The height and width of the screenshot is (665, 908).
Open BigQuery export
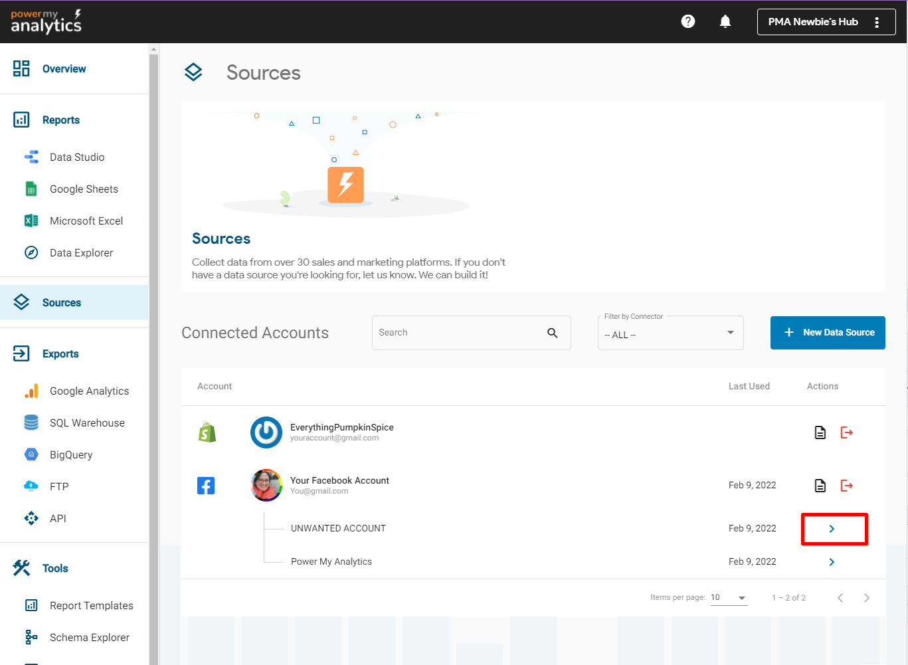pyautogui.click(x=71, y=454)
